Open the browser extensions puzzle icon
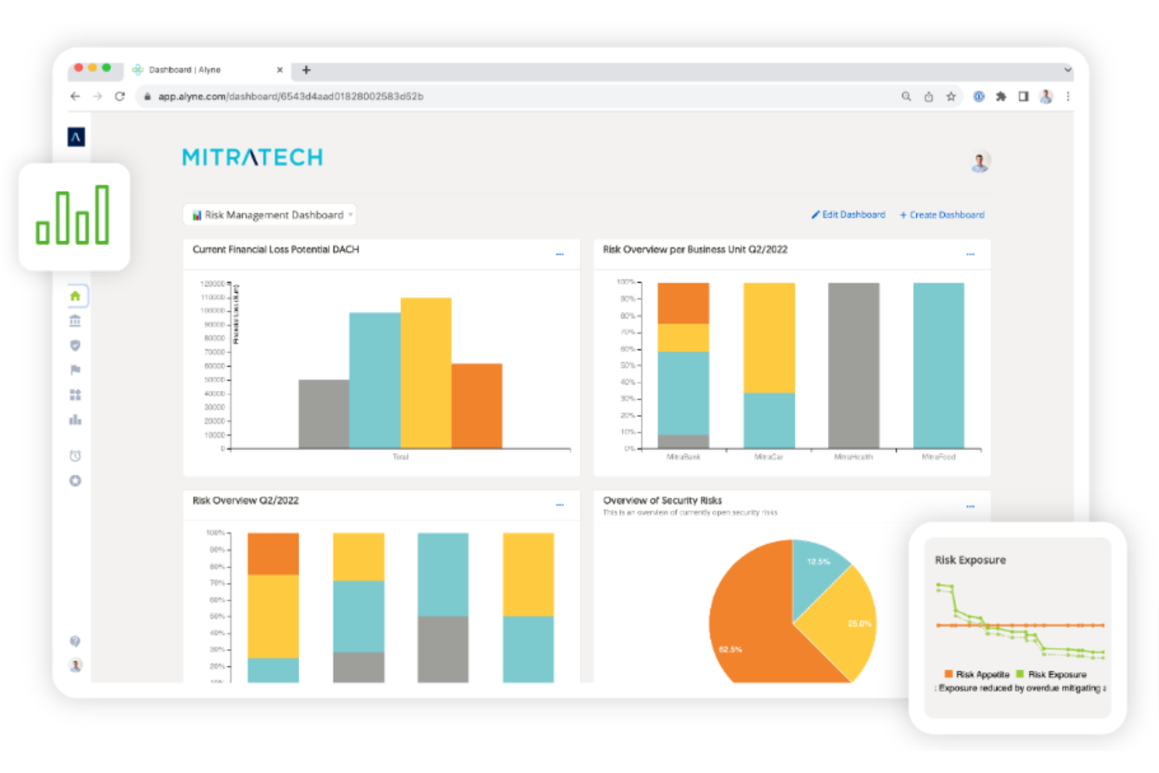Viewport: 1159px width, 773px height. (x=1002, y=96)
